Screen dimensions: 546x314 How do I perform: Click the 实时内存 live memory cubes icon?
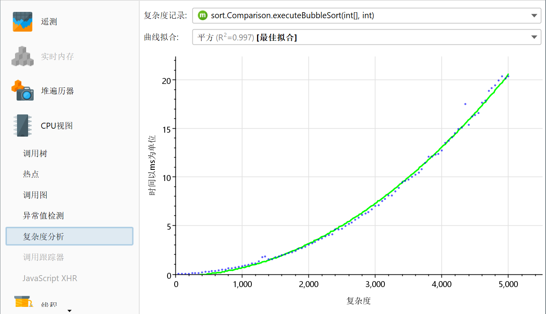22,56
